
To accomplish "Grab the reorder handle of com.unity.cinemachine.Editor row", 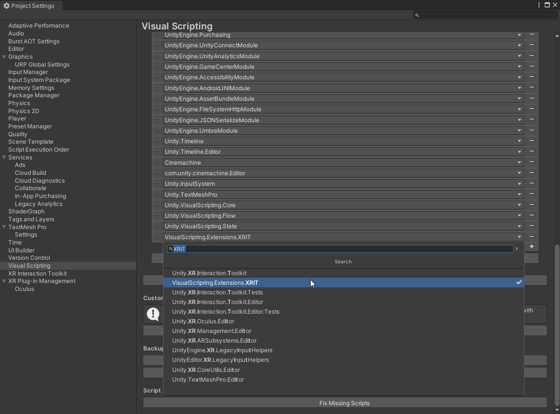I will pos(157,173).
